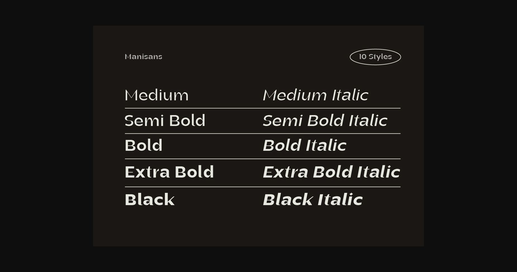This screenshot has width=517, height=272.
Task: Pick the Bold weight sample
Action: tap(144, 145)
